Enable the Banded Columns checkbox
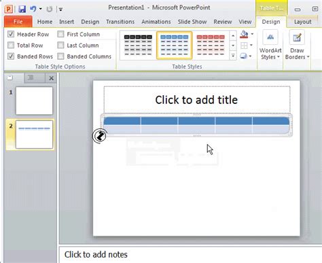This screenshot has height=263, width=322. pos(60,56)
